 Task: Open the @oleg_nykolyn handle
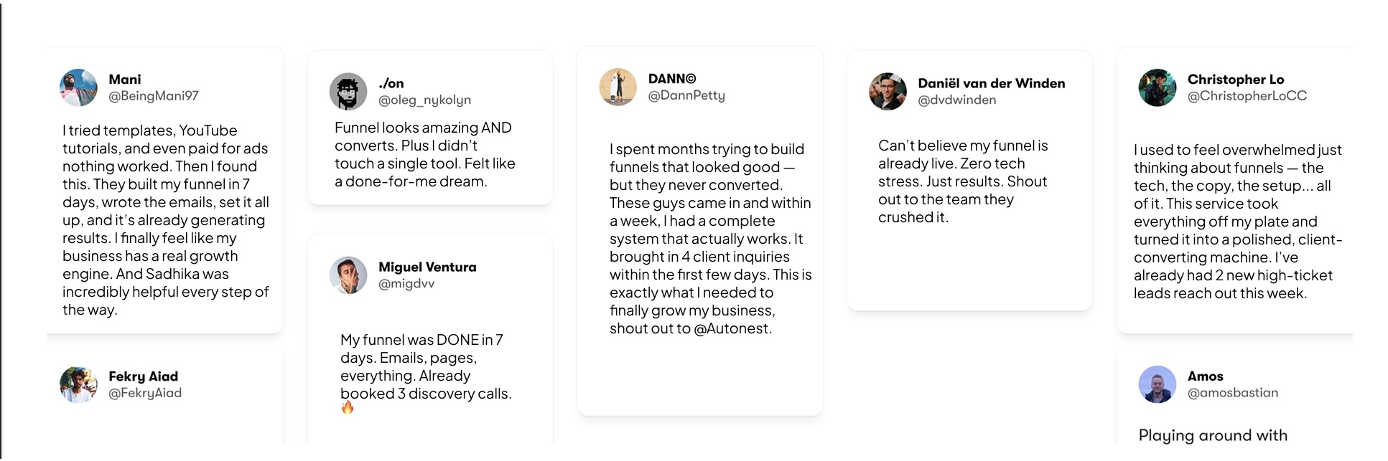[x=424, y=100]
